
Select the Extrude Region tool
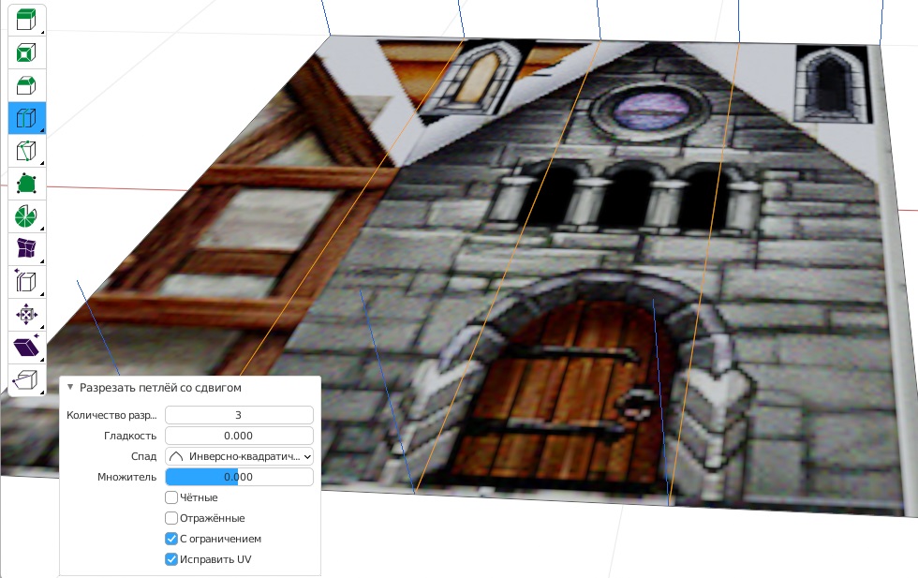pos(26,20)
